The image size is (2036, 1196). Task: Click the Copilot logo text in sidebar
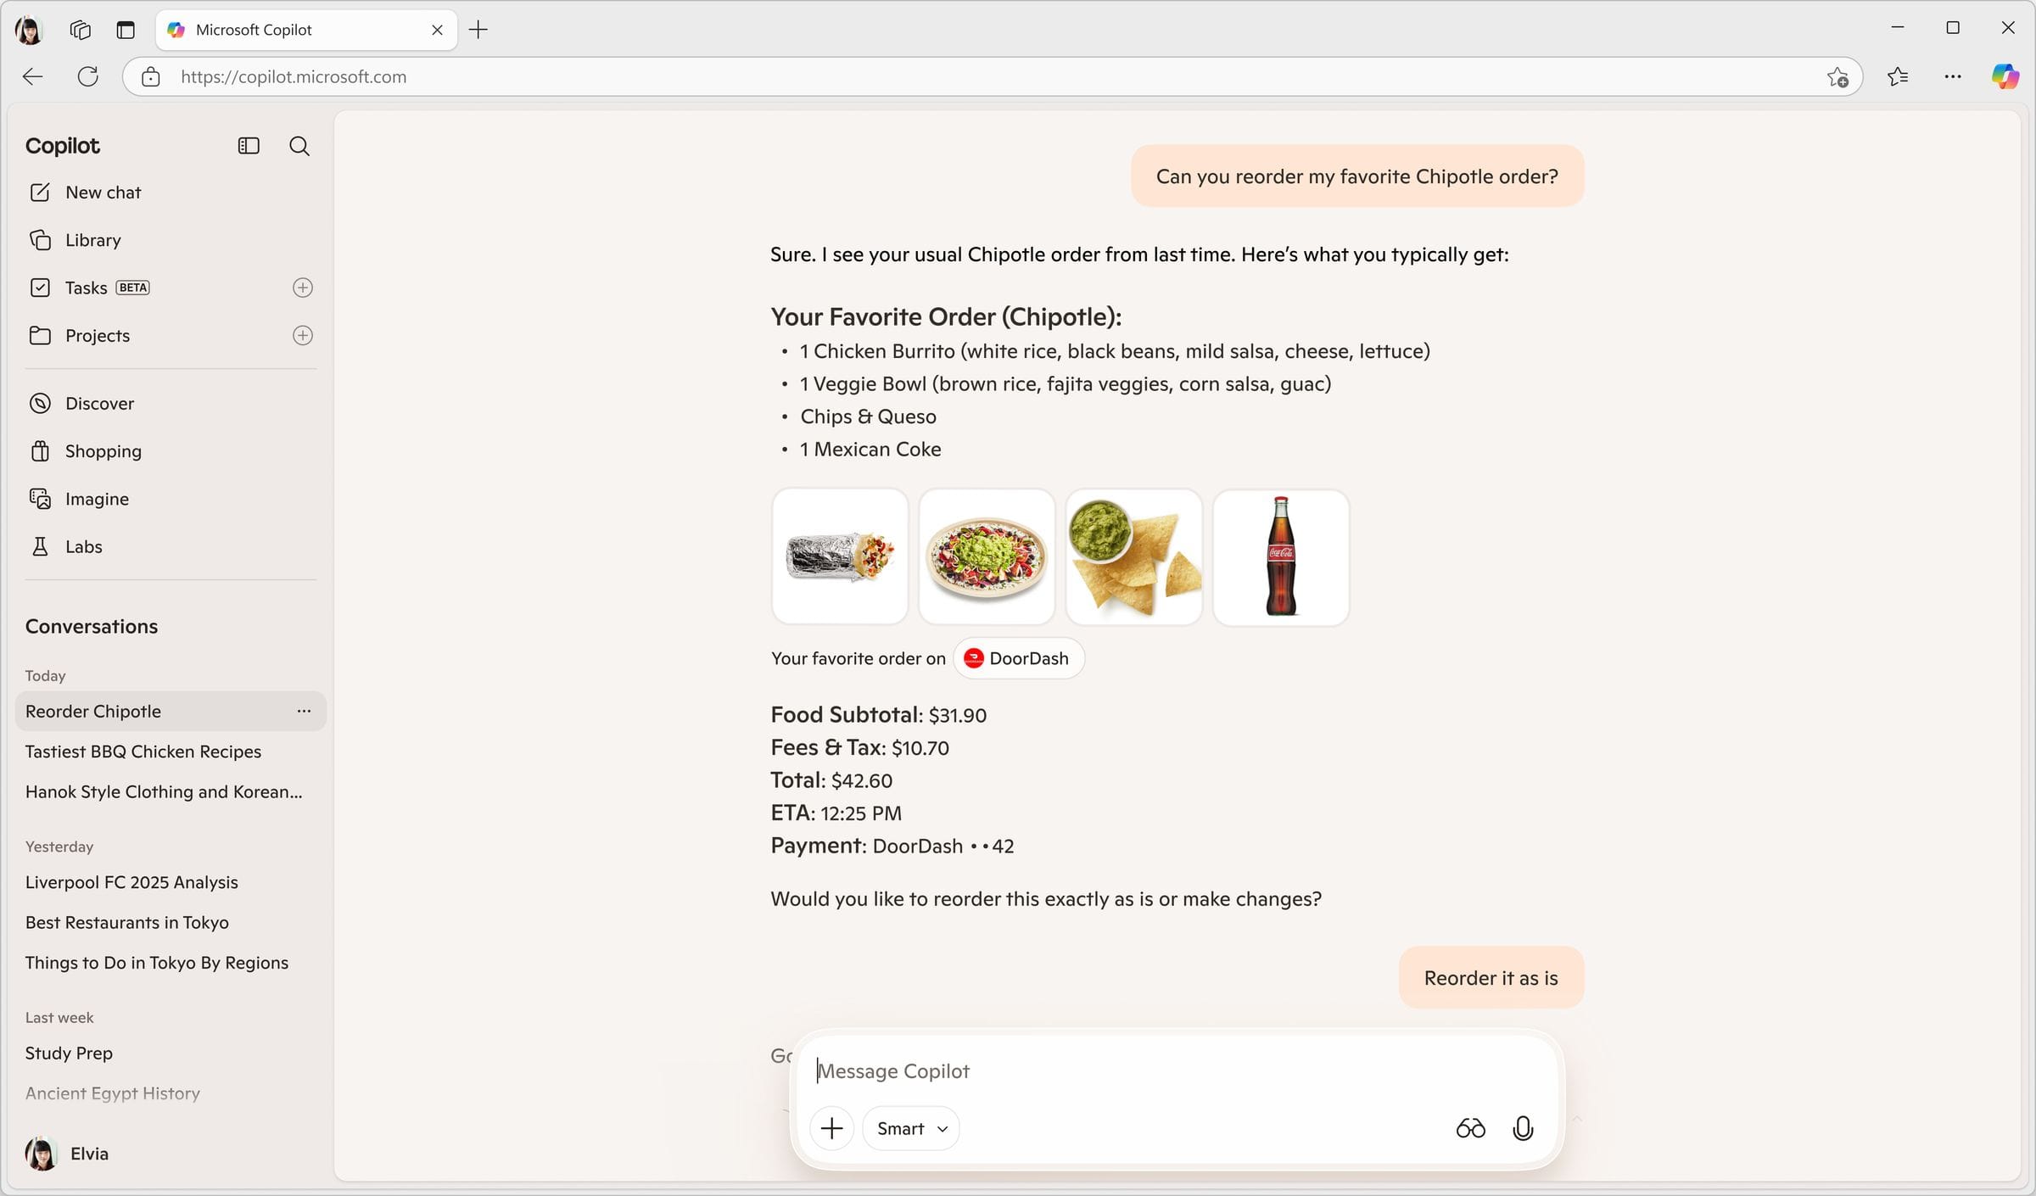point(63,146)
